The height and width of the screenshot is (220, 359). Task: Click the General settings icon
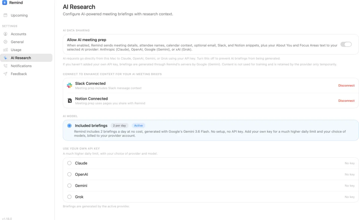[6, 42]
